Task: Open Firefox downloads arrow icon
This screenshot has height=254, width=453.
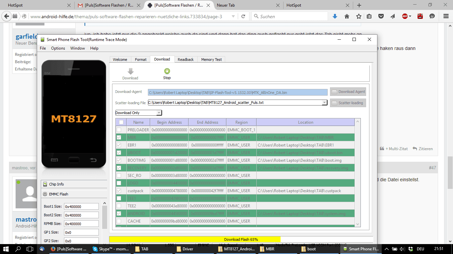Action: pos(335,16)
